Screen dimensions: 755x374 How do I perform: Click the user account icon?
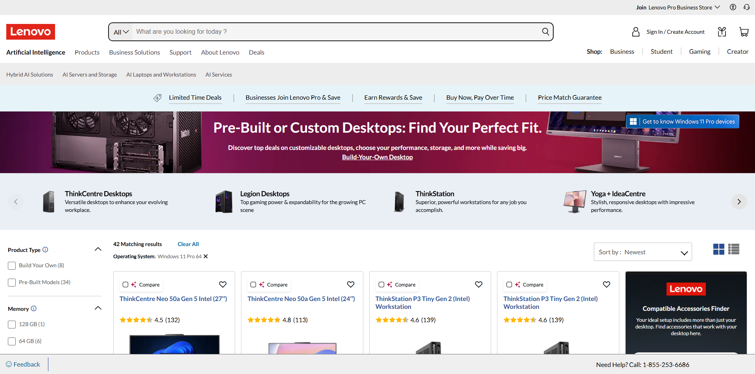(636, 32)
